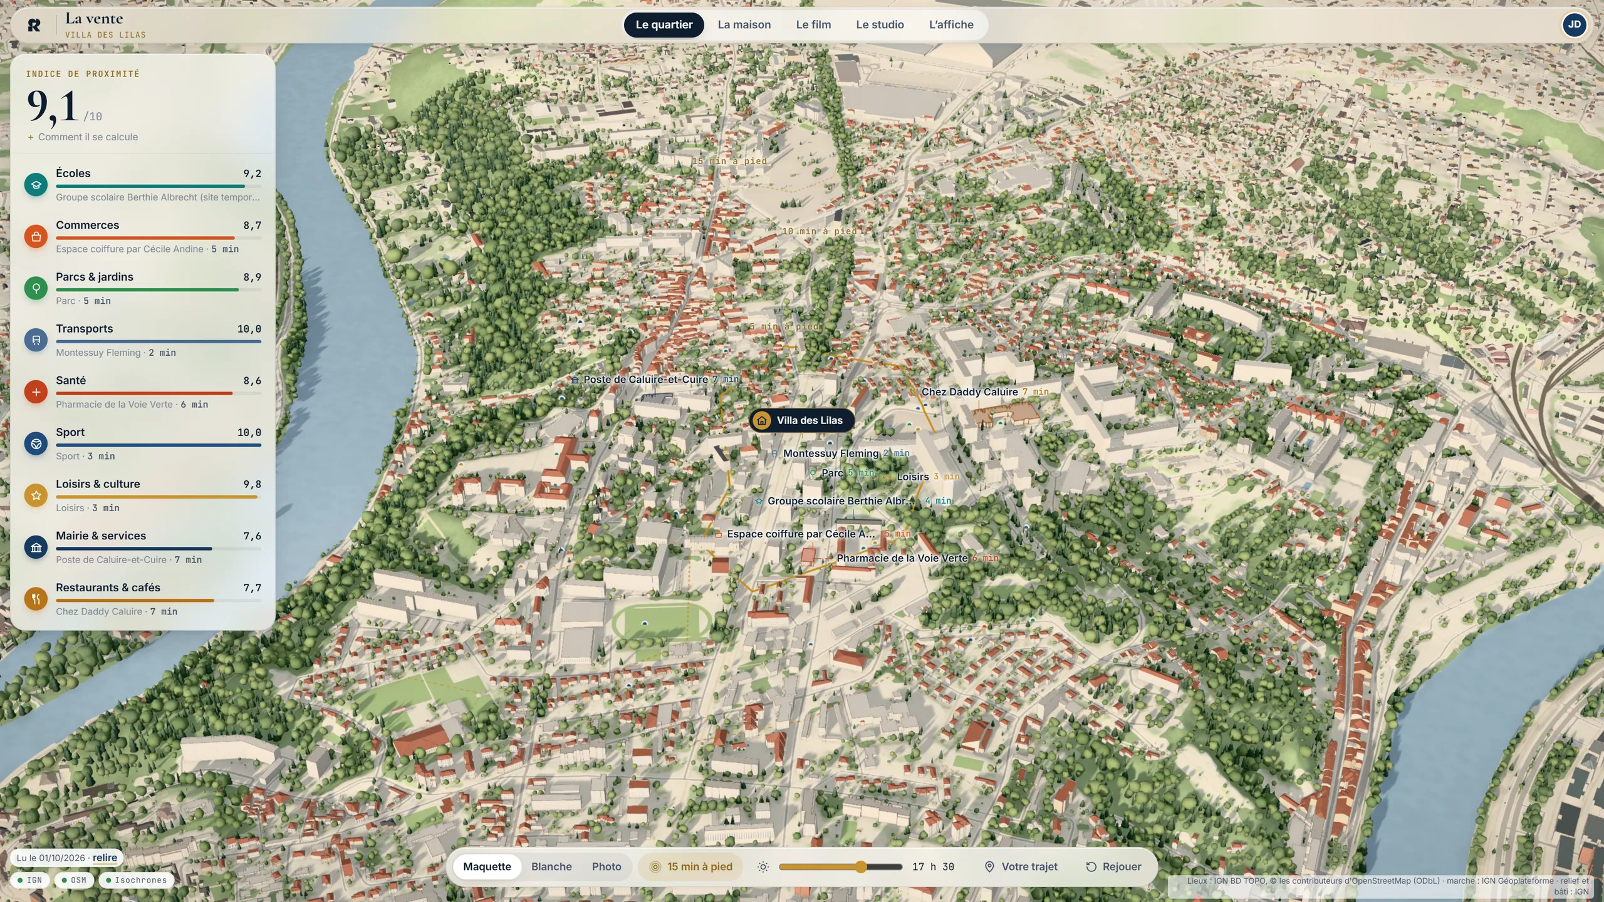This screenshot has height=902, width=1604.
Task: Expand the Écoles category row
Action: [143, 185]
